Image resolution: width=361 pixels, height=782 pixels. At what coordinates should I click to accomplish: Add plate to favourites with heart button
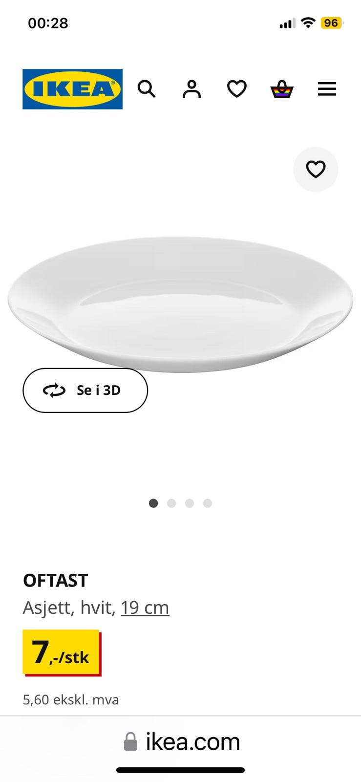[316, 169]
